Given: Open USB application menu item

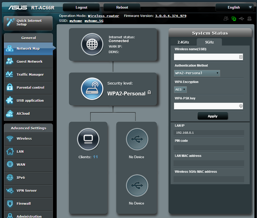Looking at the screenshot, I should [x=28, y=100].
